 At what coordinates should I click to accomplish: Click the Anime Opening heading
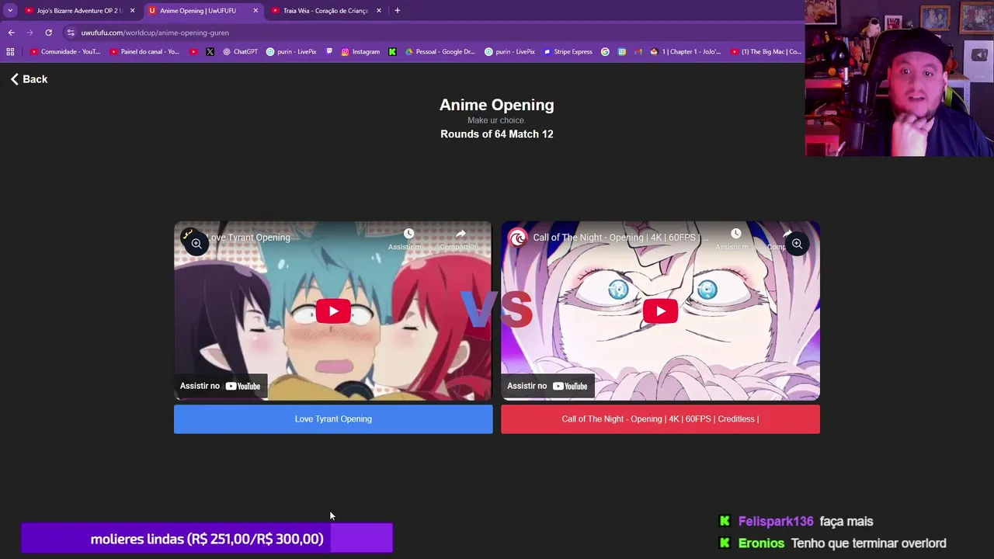497,105
